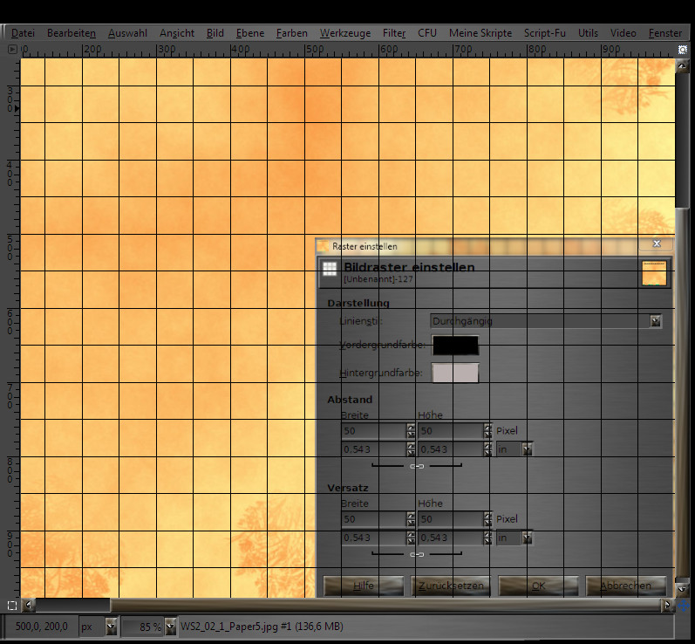Open the Filter menu
695x644 pixels.
[394, 33]
